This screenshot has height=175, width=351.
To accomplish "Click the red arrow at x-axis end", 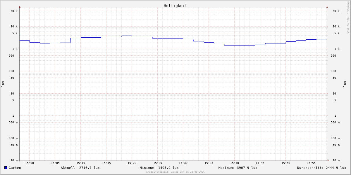I will click(x=328, y=160).
